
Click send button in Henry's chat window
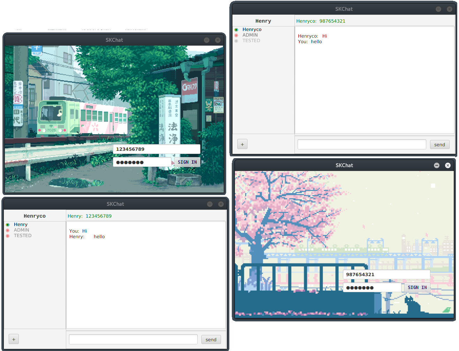439,145
